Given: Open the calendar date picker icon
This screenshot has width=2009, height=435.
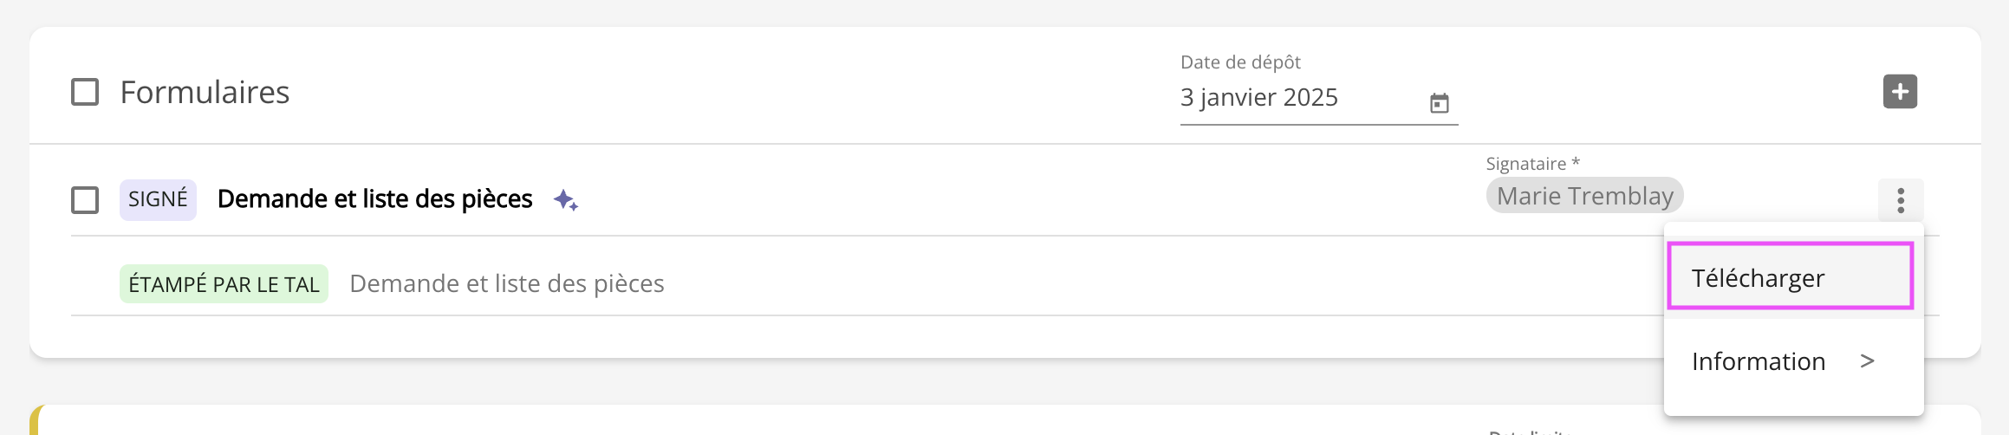Looking at the screenshot, I should point(1439,104).
